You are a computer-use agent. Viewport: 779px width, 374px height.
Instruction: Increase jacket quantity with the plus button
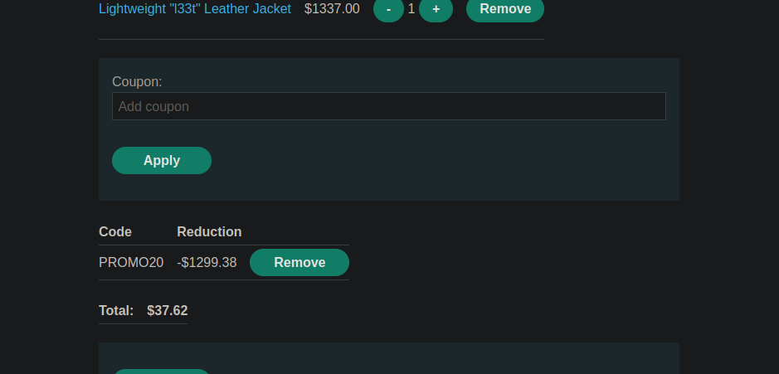436,9
